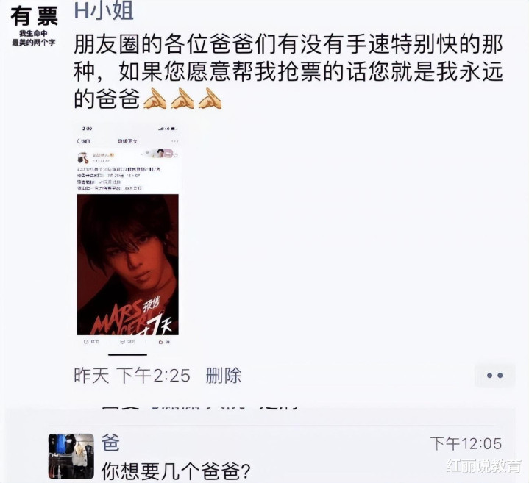This screenshot has height=483, width=529.
Task: Click the comment time 下午12:05
Action: tap(466, 443)
